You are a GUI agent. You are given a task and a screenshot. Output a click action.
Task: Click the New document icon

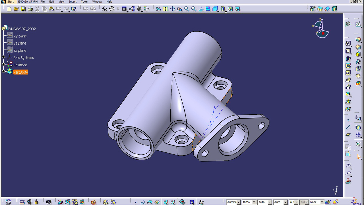(9, 9)
